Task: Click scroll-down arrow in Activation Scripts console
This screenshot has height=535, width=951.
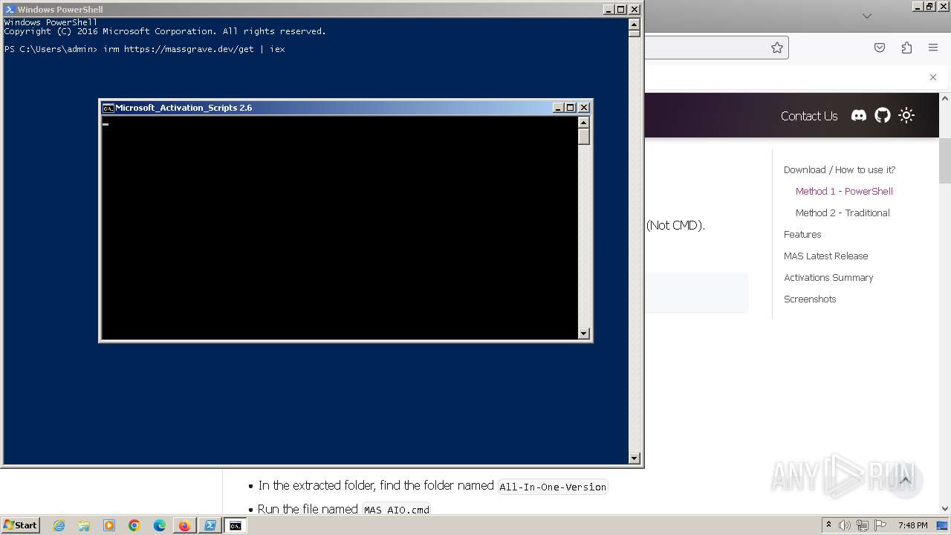Action: pos(584,334)
